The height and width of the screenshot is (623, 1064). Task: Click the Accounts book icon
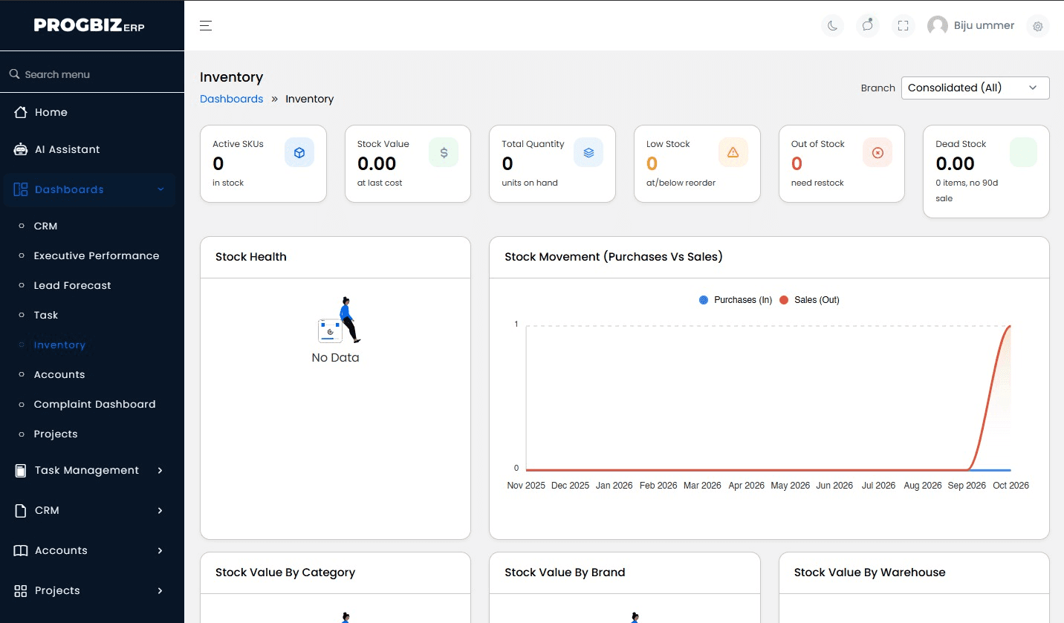[21, 550]
